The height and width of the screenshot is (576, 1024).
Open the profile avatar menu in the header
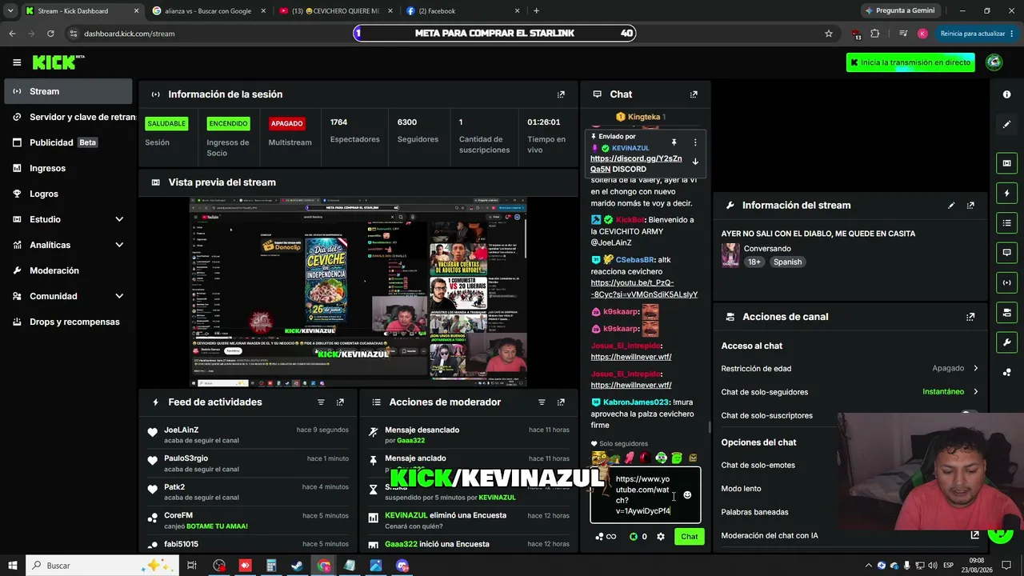click(x=994, y=62)
